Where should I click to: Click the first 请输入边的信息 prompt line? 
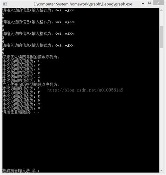click(x=39, y=10)
